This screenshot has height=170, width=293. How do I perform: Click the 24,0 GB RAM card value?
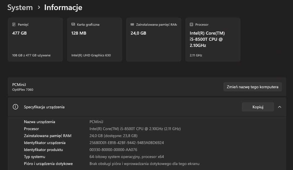(138, 33)
